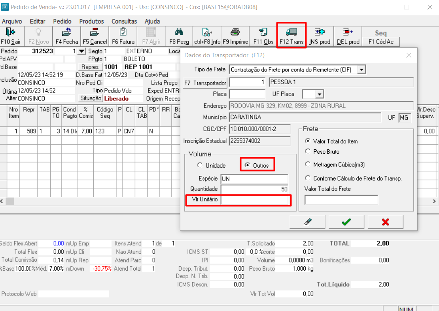Confirm dialog with green checkmark button
The image size is (439, 311).
coord(346,222)
